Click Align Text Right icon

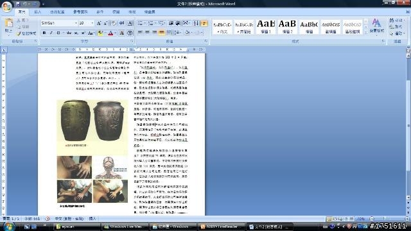tap(155, 33)
